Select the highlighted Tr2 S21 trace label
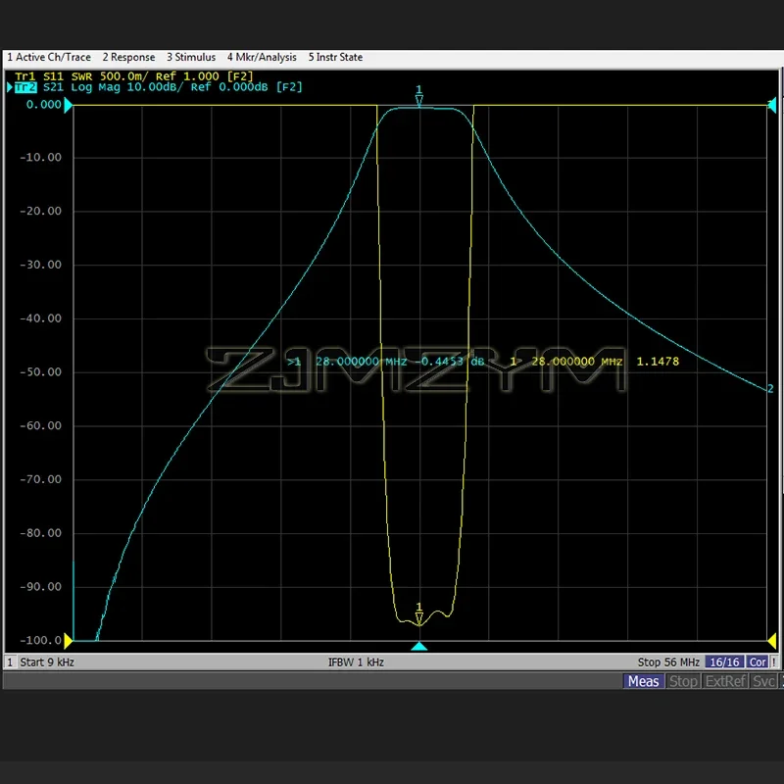Image resolution: width=784 pixels, height=784 pixels. pos(26,86)
